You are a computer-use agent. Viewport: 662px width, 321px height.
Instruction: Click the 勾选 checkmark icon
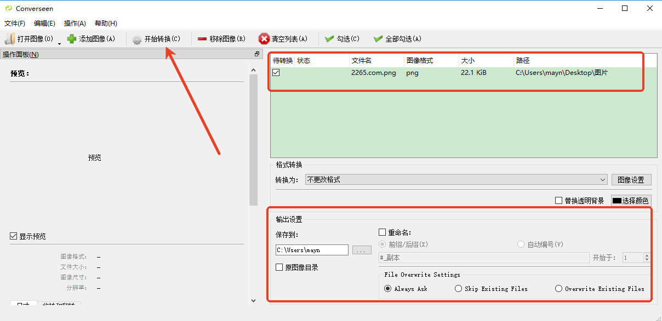click(329, 39)
